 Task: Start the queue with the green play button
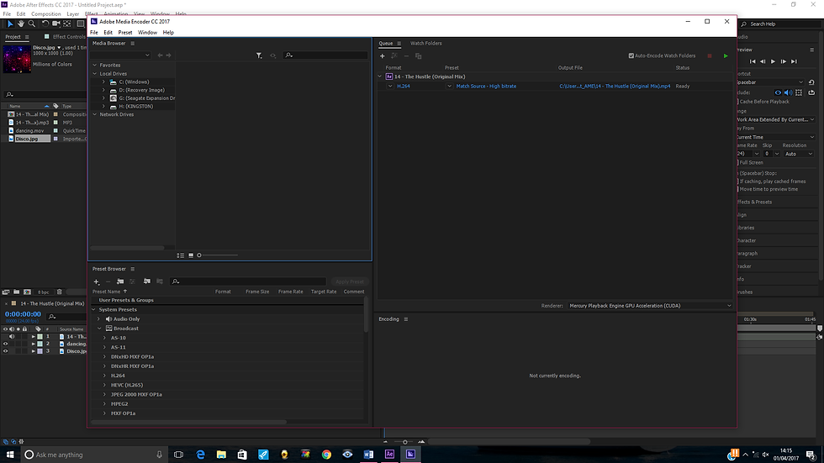(x=726, y=55)
